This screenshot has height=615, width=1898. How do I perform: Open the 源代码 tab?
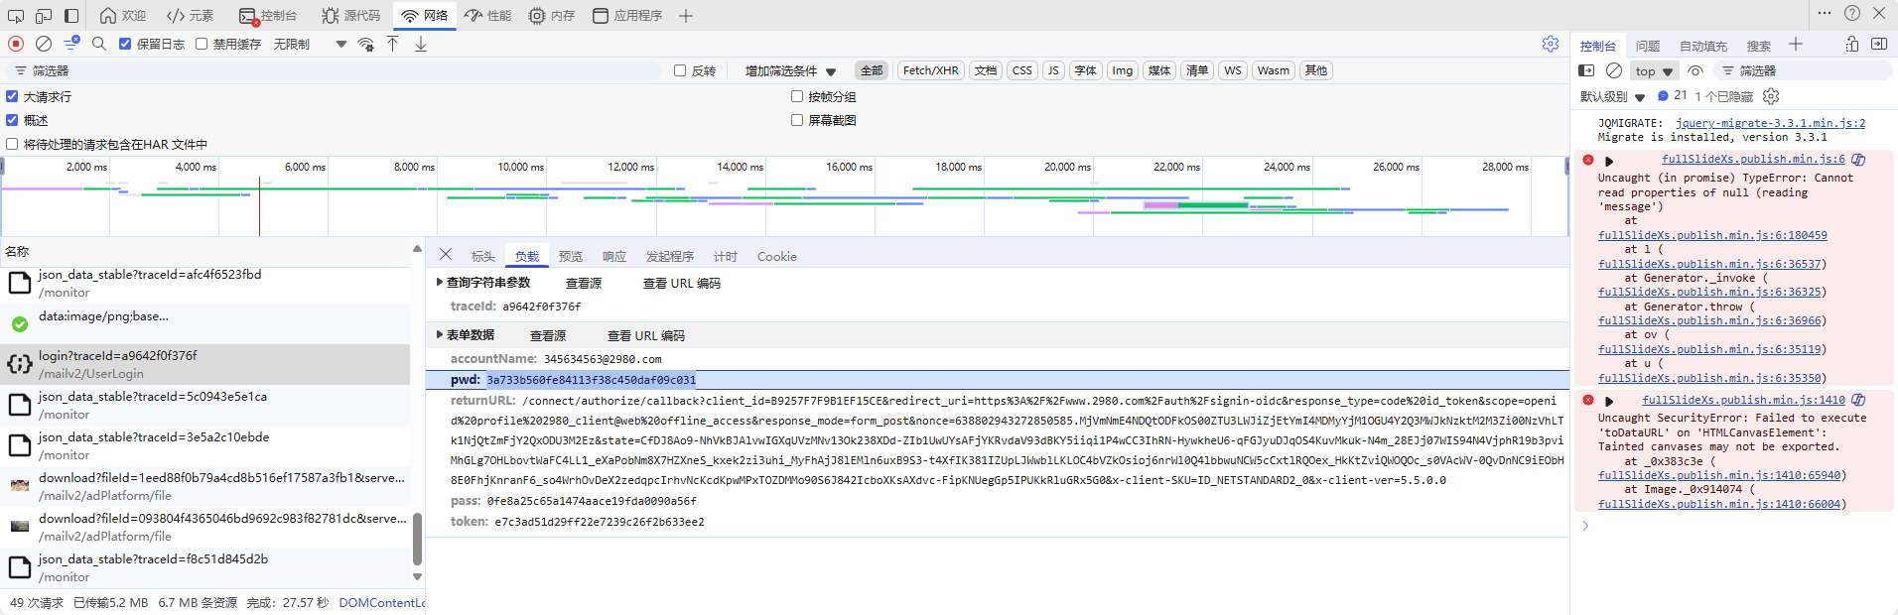click(351, 16)
